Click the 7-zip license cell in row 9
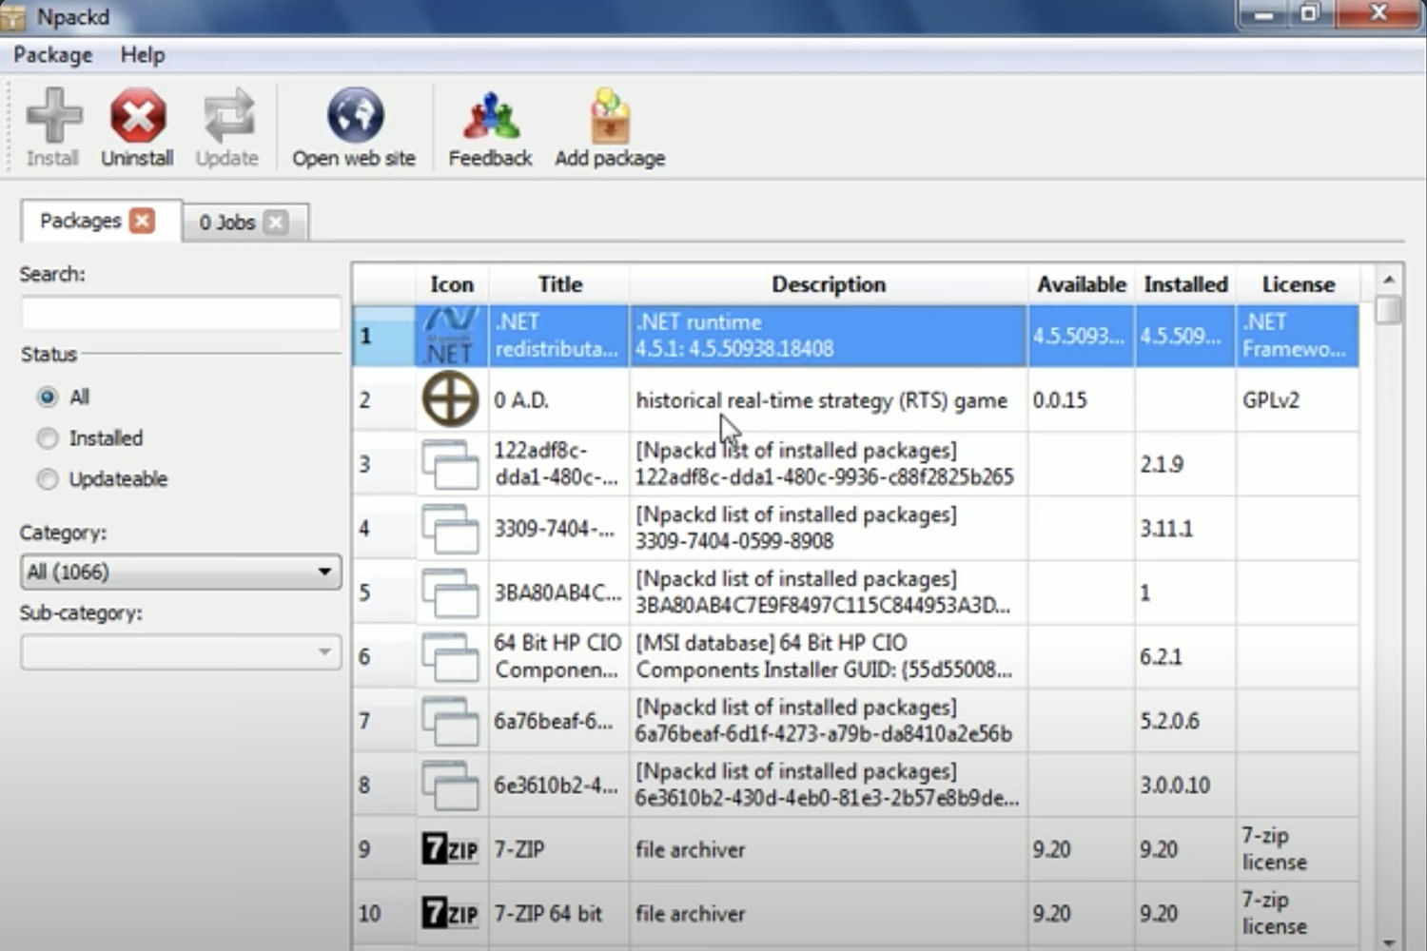The height and width of the screenshot is (951, 1427). tap(1298, 849)
